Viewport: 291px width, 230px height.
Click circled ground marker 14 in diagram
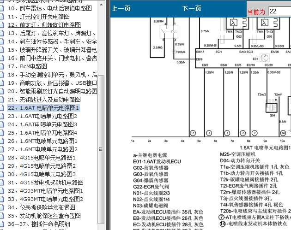coord(283,133)
